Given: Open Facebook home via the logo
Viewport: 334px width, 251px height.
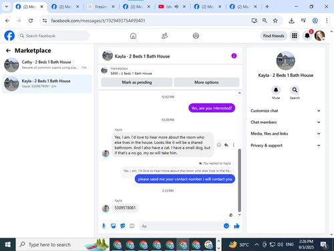Looking at the screenshot, I should (9, 35).
